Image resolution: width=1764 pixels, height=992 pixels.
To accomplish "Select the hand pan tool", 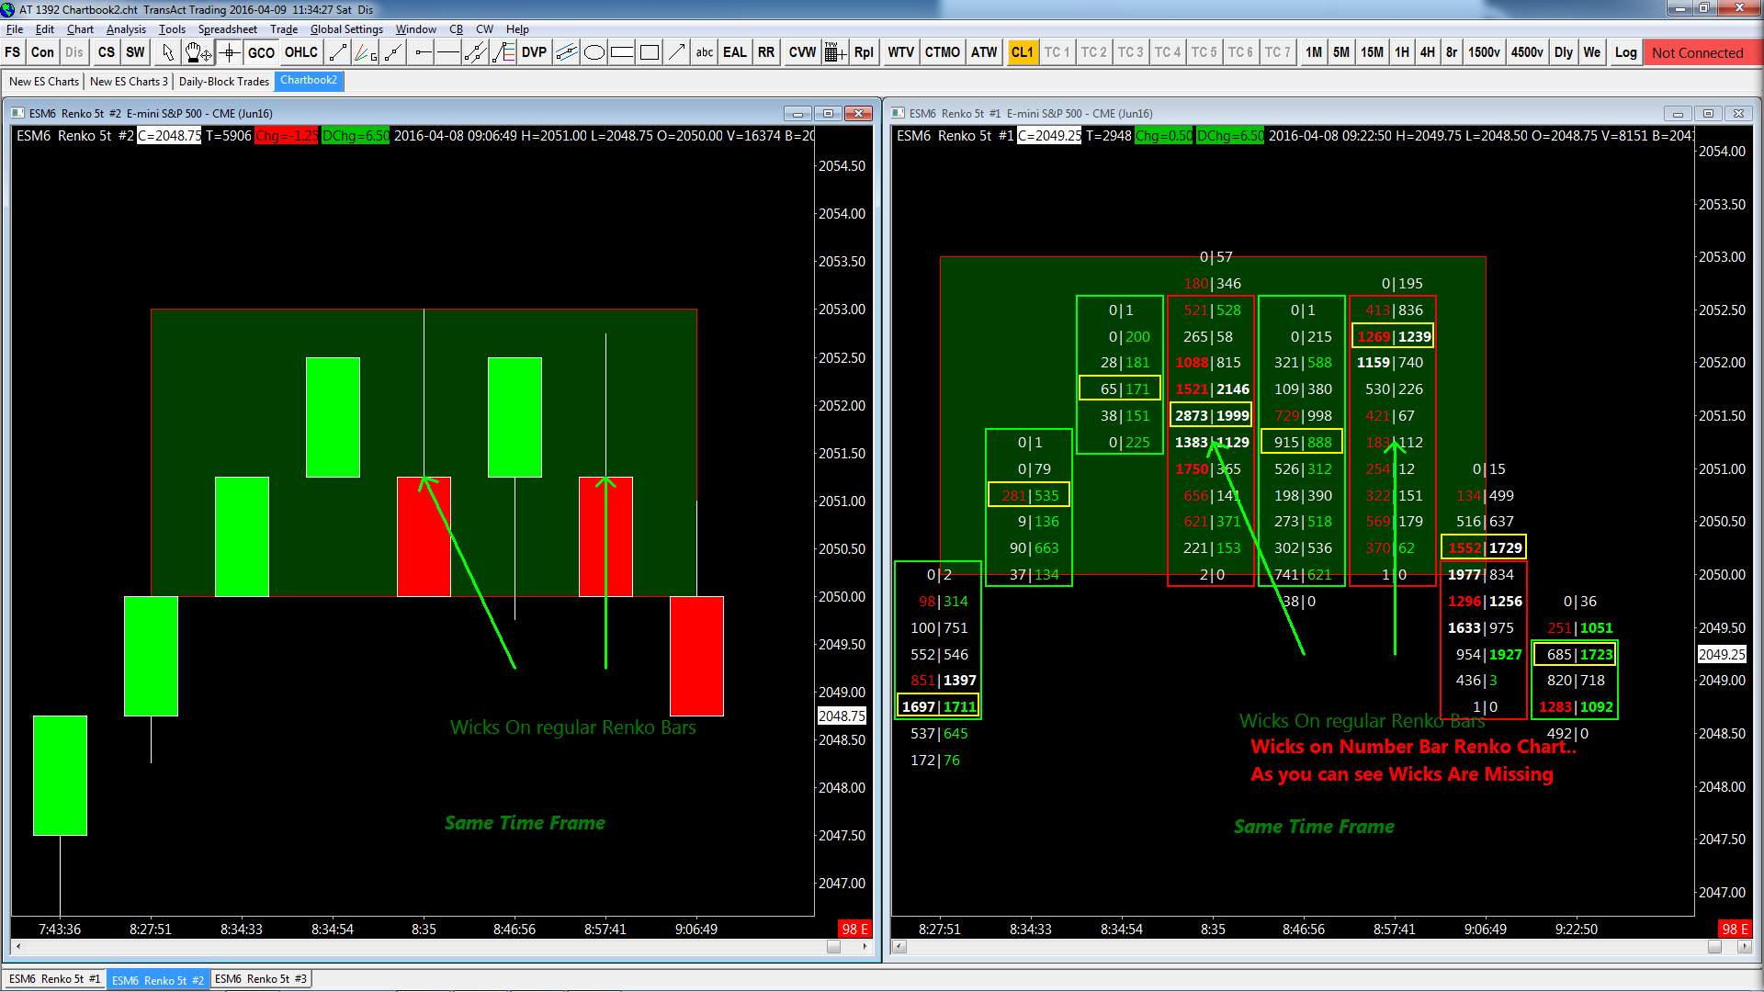I will 197,52.
